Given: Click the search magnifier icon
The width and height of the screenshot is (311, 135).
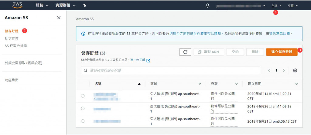Looking at the screenshot, I should pyautogui.click(x=85, y=71).
